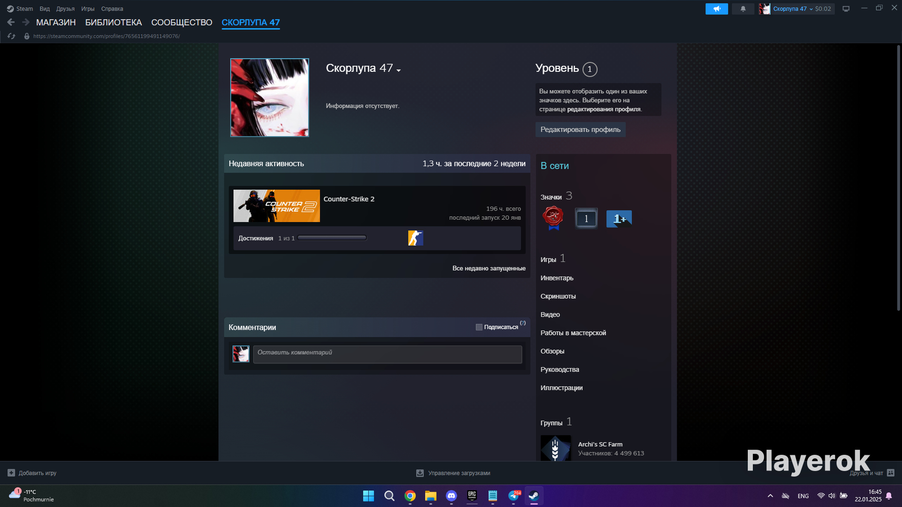
Task: Open the Archi's SC Farm group link
Action: pyautogui.click(x=600, y=444)
